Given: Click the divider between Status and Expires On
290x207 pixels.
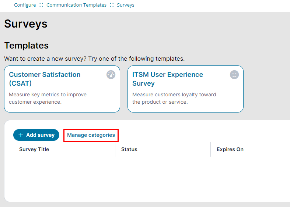Looking at the screenshot, I should [210, 149].
